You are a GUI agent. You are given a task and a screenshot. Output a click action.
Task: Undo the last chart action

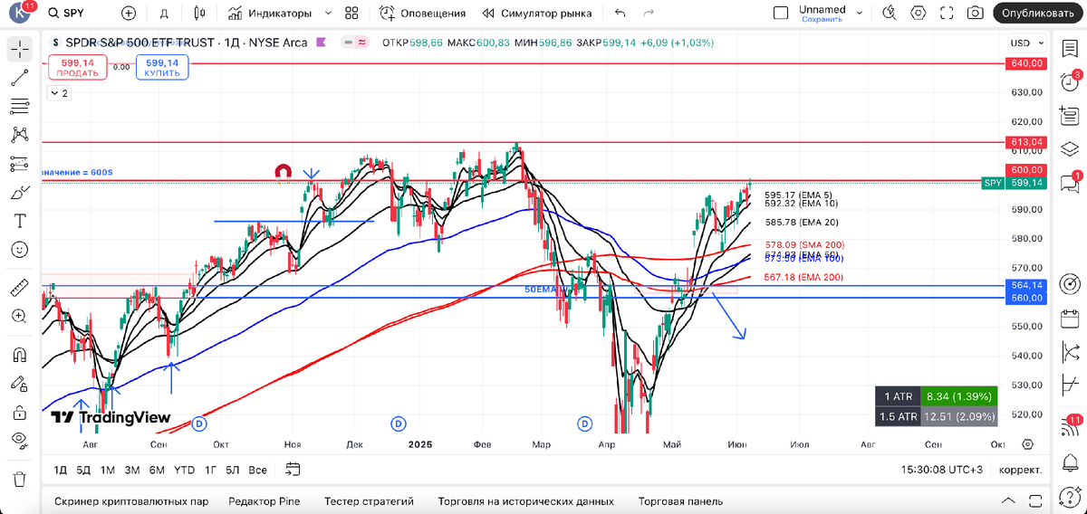(620, 13)
